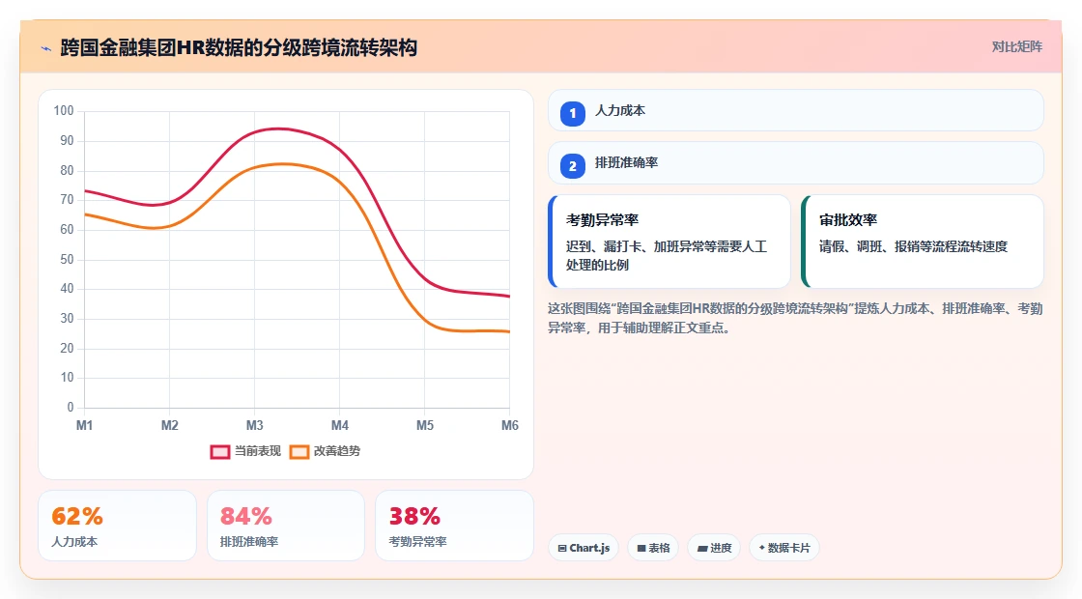Select the Chart.js tag
1082x599 pixels.
tap(584, 548)
